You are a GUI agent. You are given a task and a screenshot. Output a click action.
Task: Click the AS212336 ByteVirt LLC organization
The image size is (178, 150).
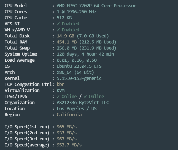coord(83,103)
